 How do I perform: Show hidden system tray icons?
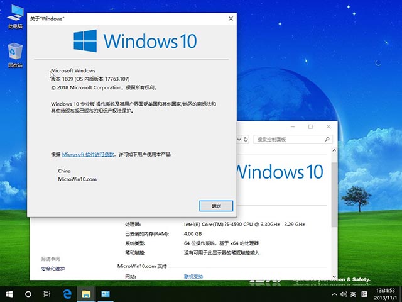tap(334, 294)
